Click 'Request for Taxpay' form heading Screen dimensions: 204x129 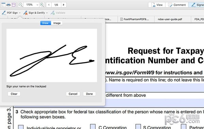[166, 51]
